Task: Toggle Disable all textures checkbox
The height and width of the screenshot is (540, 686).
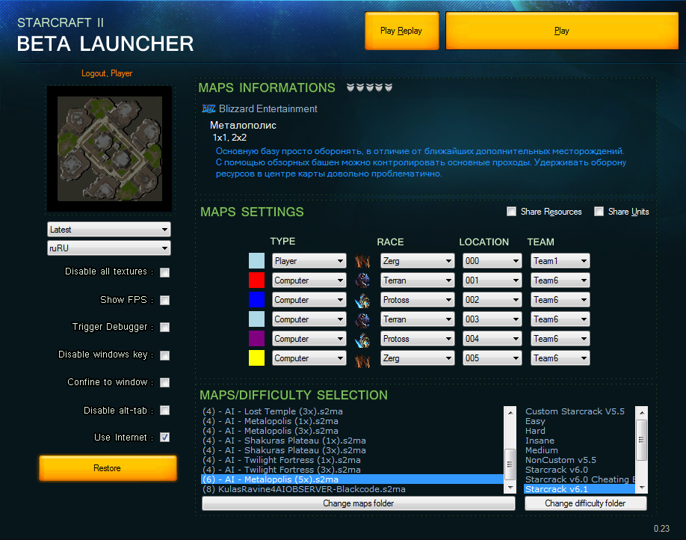Action: pos(165,272)
